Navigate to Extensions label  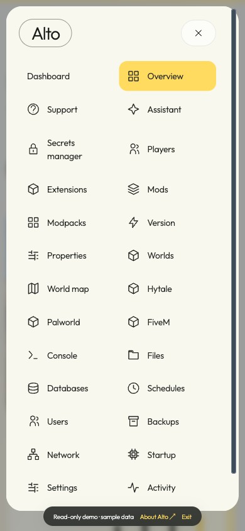pyautogui.click(x=67, y=189)
